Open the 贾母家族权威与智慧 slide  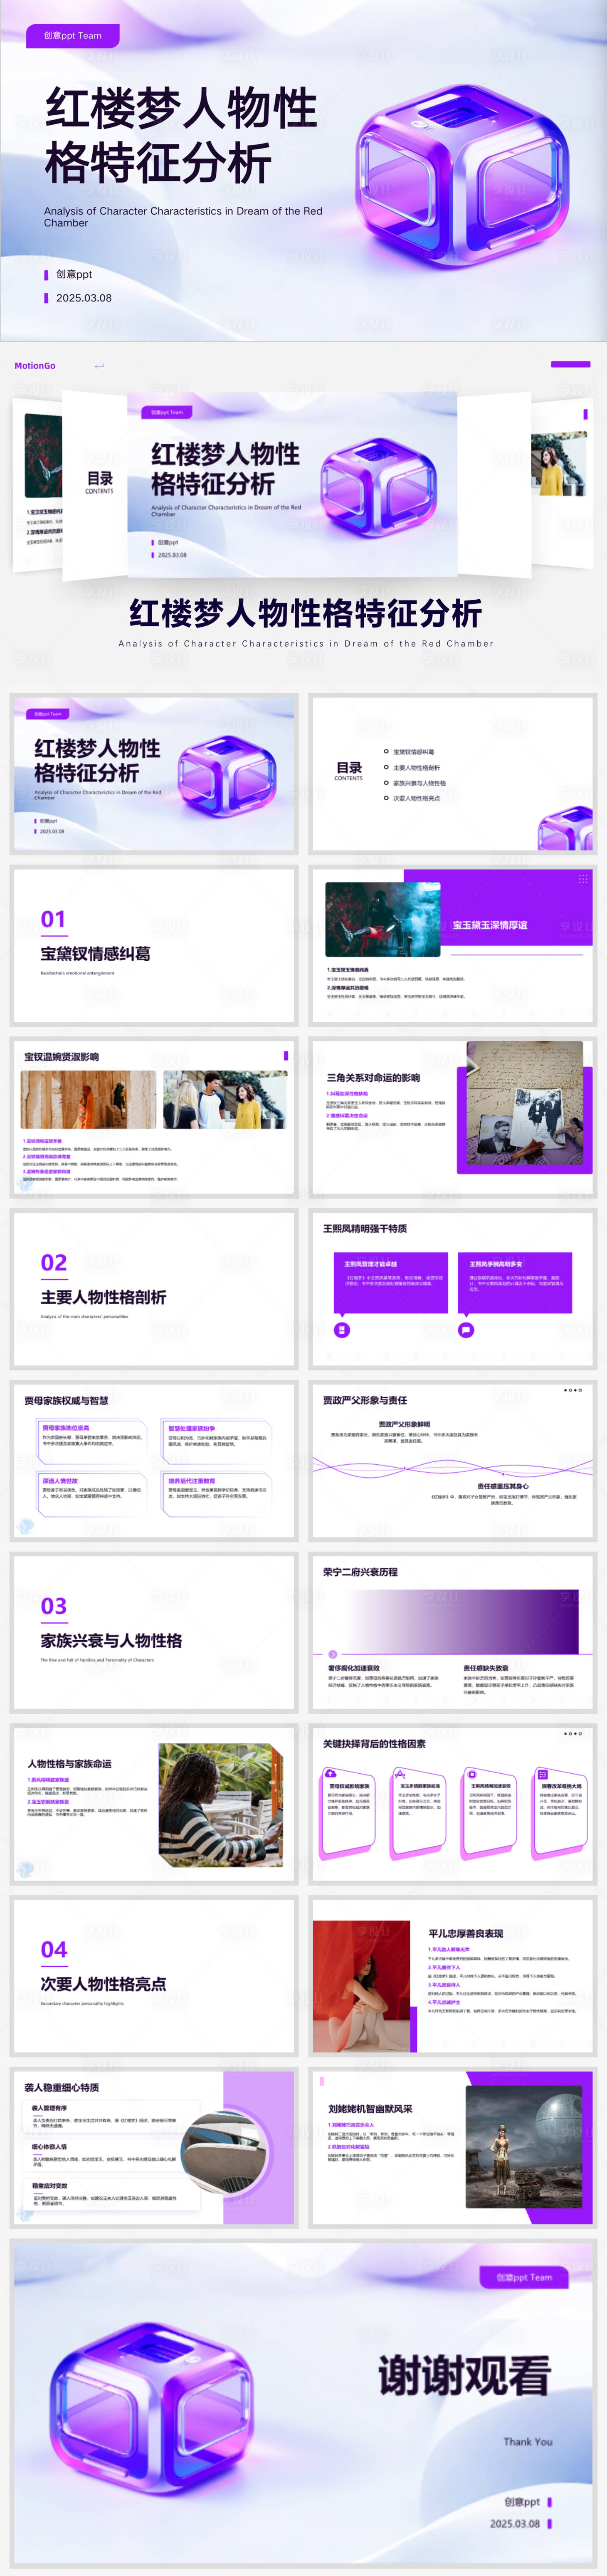[154, 1461]
